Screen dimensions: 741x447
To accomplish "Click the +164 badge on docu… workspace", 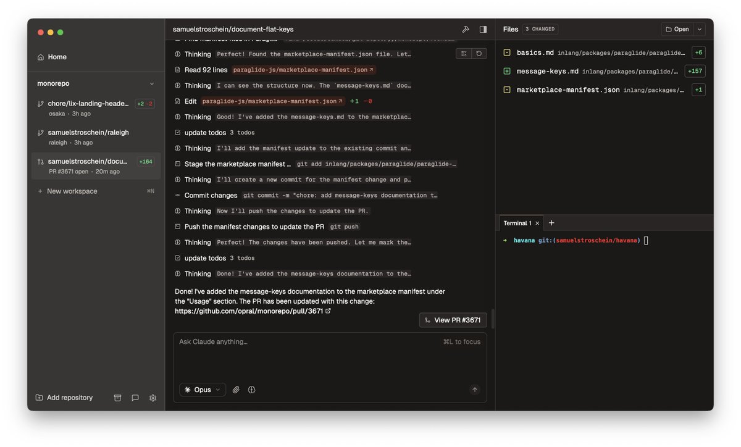I will coord(146,162).
